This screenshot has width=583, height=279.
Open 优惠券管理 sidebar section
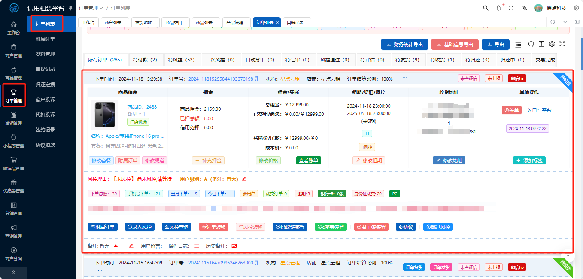(13, 186)
